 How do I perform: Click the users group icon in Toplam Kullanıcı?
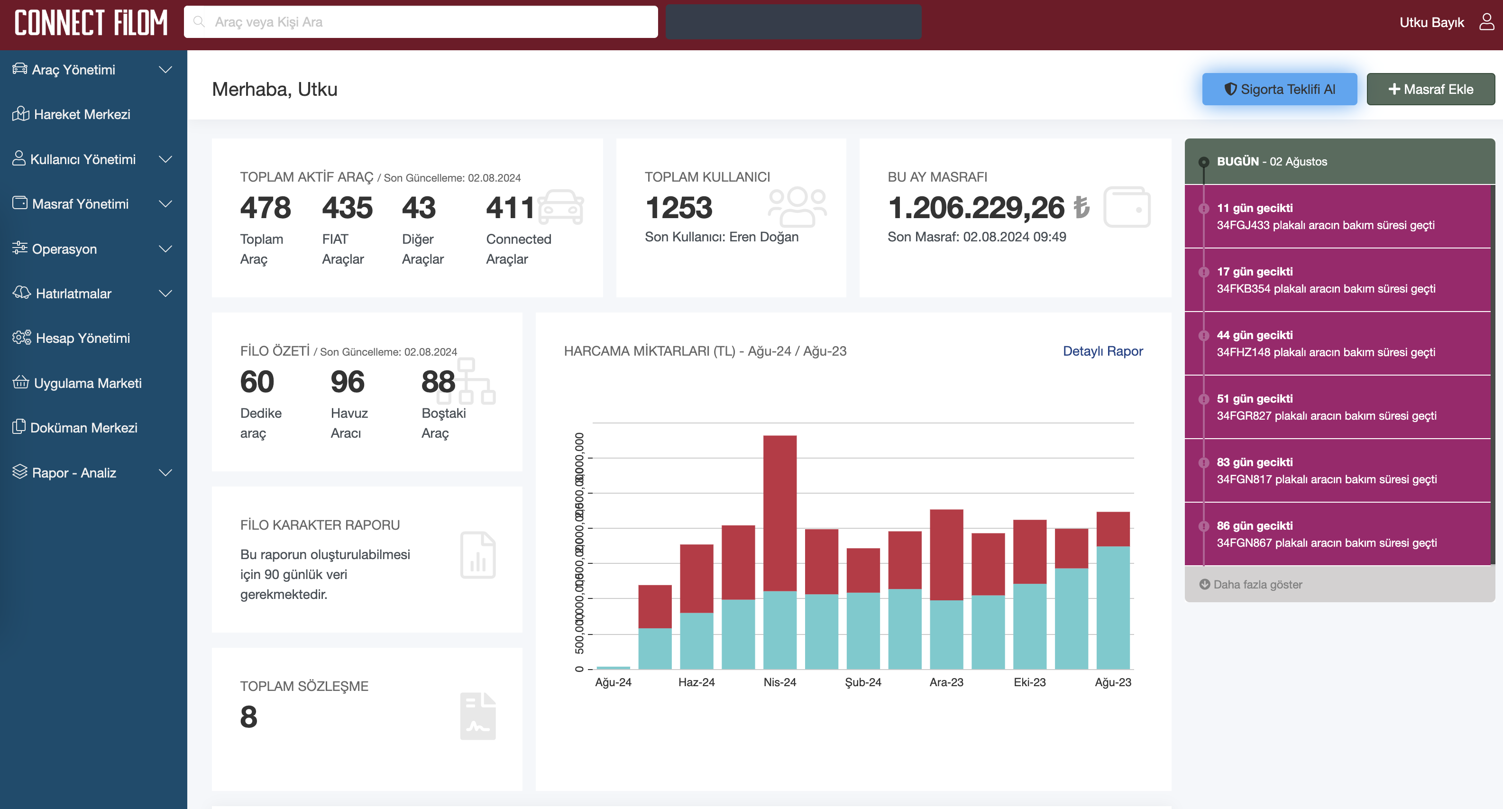click(797, 207)
